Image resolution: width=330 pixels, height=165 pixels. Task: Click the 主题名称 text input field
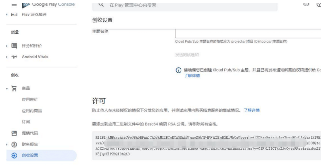[x=247, y=33]
